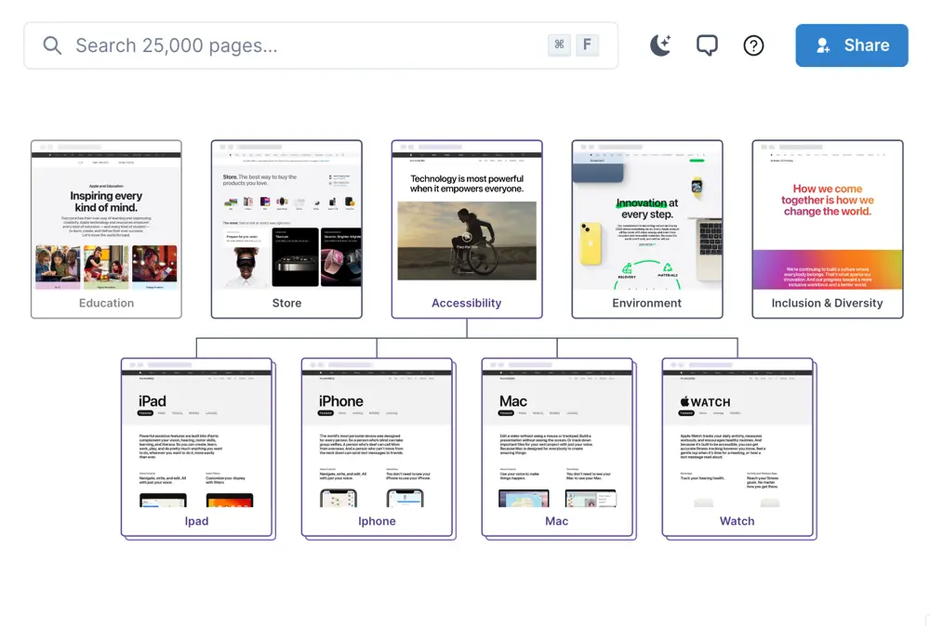Click the Accessibility page title label
The image size is (930, 626).
pos(466,303)
